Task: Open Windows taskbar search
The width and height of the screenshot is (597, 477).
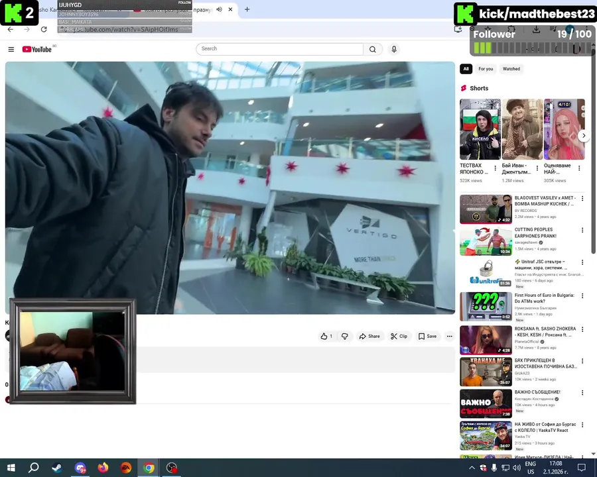Action: tap(34, 468)
